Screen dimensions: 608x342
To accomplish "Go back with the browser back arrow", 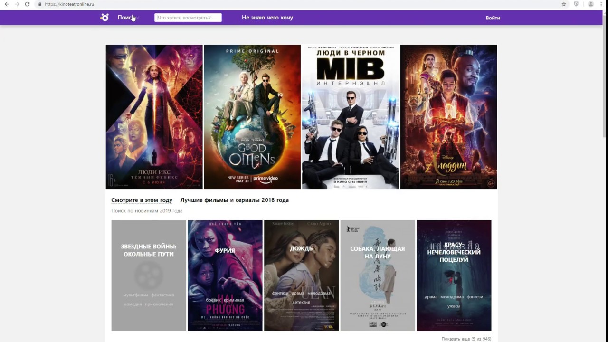I will tap(7, 4).
